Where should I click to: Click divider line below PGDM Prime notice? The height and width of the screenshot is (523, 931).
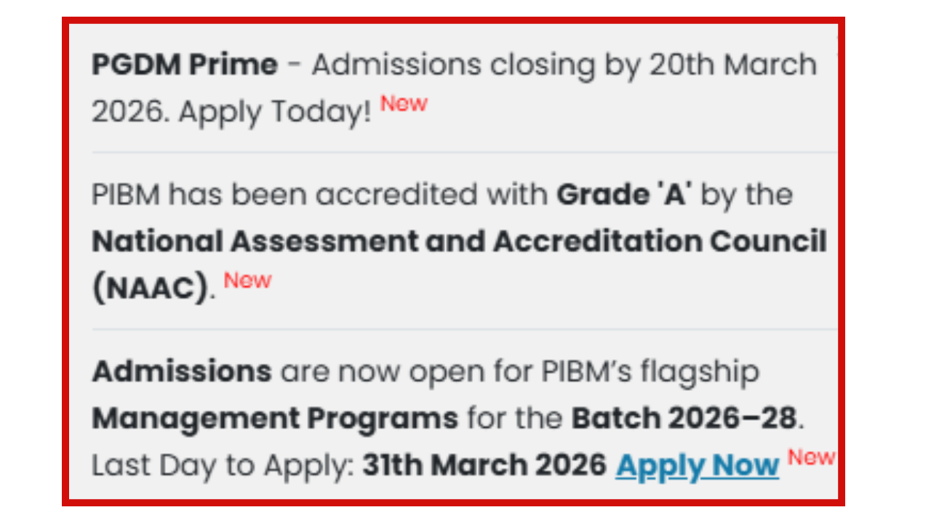tap(464, 153)
